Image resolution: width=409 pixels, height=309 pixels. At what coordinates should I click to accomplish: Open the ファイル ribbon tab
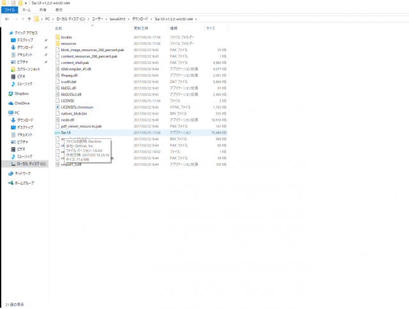coord(10,10)
